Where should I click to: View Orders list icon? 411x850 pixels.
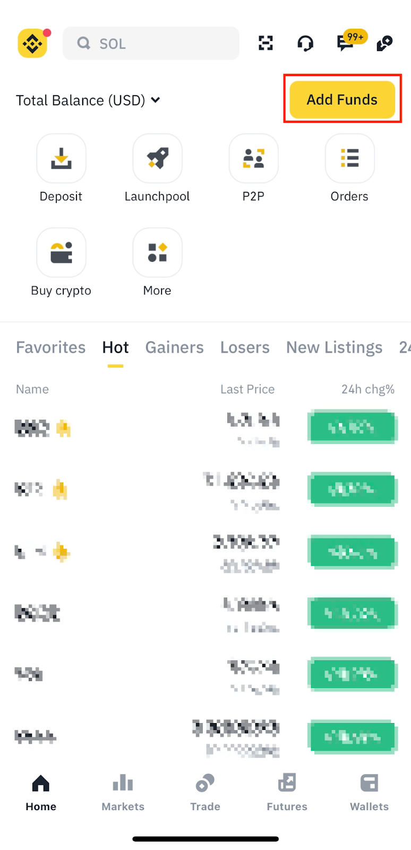coord(349,158)
